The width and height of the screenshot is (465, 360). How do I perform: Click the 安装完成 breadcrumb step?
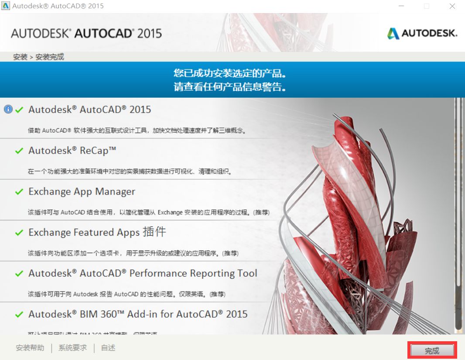[x=50, y=57]
